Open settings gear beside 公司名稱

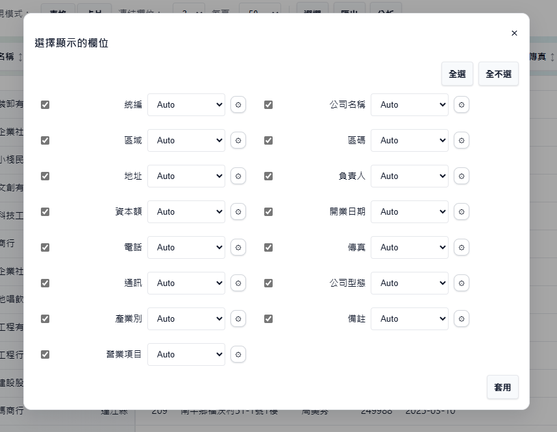click(461, 104)
